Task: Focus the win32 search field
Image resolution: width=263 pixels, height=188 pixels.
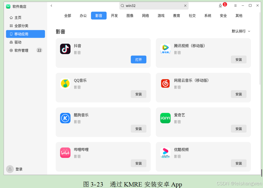Action: (x=154, y=6)
